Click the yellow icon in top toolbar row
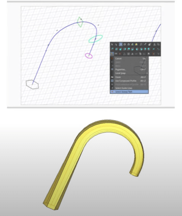 point(136,44)
